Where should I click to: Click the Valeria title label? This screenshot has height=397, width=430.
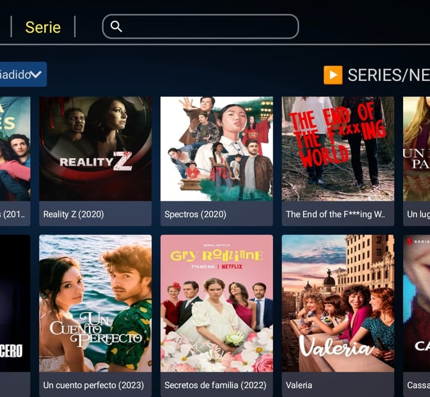click(x=299, y=385)
